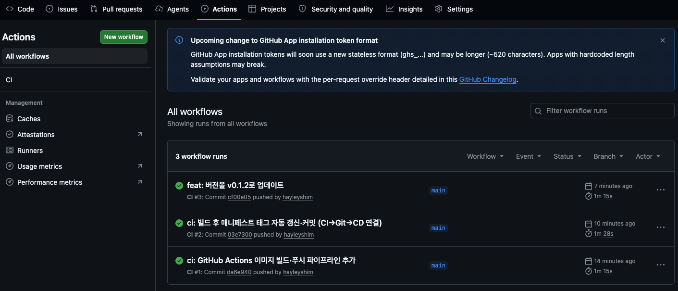
Task: Click calendar icon beside 14 minutes ago
Action: point(589,261)
